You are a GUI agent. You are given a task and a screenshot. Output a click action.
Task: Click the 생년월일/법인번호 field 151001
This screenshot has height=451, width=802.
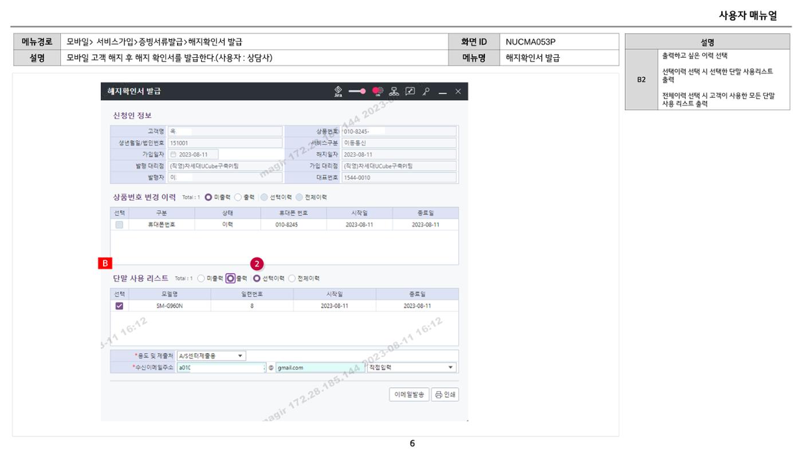coord(225,143)
